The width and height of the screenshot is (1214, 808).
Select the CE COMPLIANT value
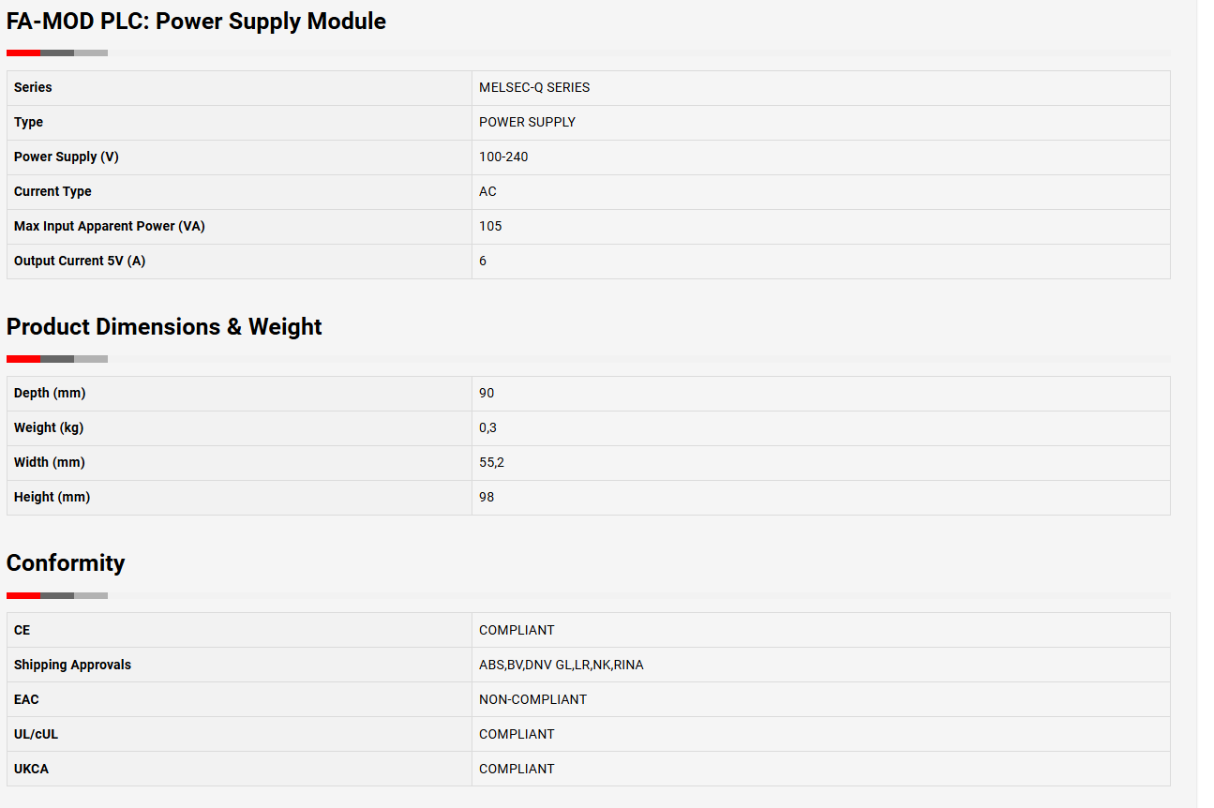tap(517, 630)
